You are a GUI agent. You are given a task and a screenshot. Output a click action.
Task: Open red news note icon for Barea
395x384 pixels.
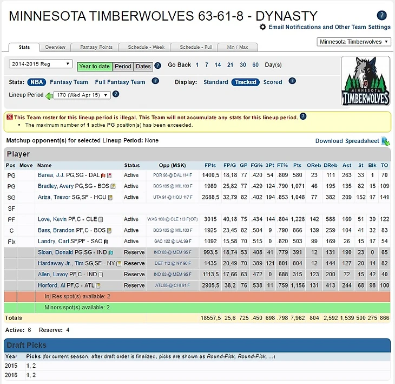point(109,175)
